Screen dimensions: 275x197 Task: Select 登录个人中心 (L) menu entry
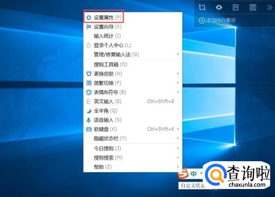133,45
